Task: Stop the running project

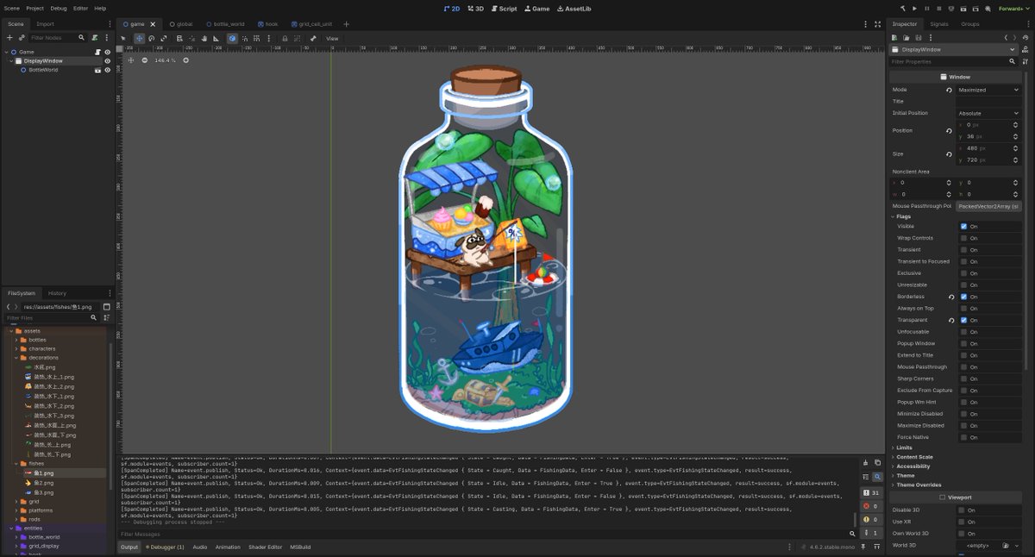Action: pos(939,8)
